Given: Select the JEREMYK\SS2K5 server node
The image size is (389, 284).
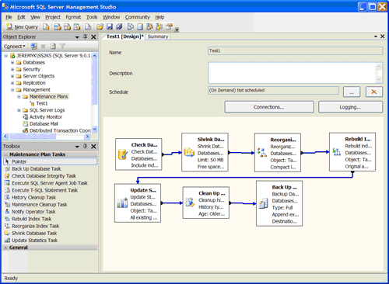Looking at the screenshot, I should tap(53, 56).
